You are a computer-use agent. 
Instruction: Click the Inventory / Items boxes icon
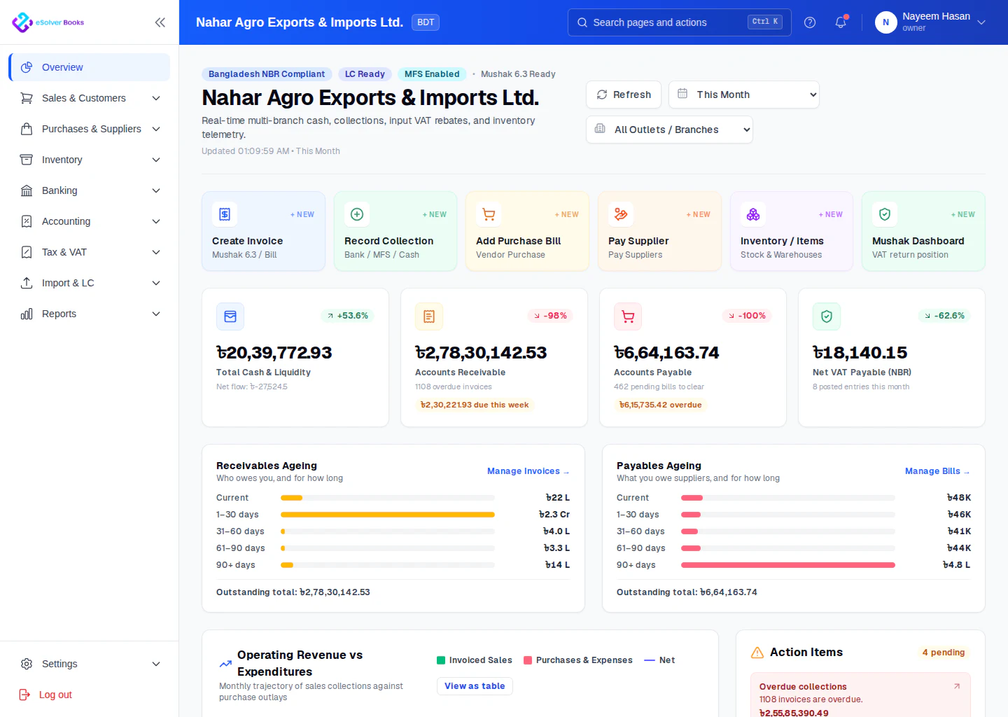pyautogui.click(x=753, y=214)
